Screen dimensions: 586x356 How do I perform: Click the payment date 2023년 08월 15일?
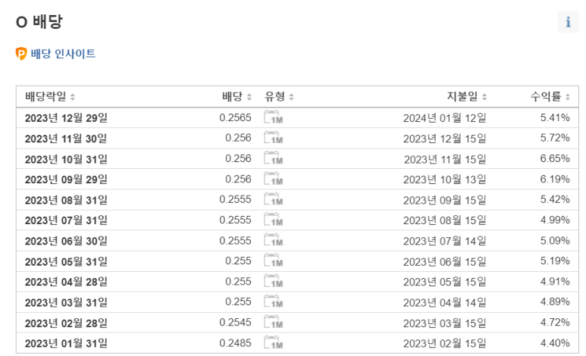445,220
